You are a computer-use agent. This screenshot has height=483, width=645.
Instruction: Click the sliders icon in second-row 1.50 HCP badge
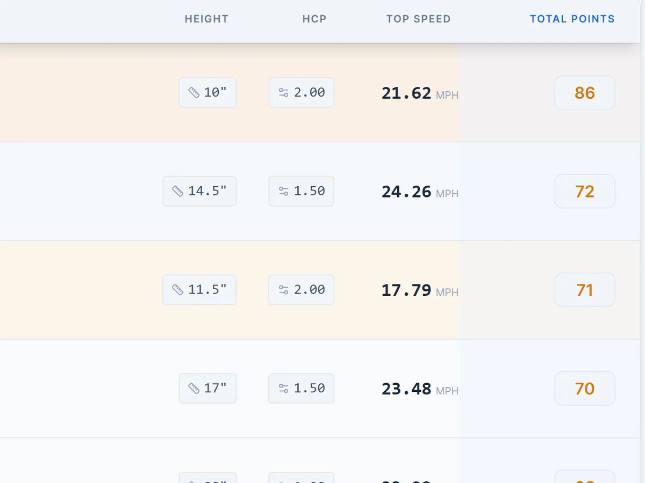(284, 191)
